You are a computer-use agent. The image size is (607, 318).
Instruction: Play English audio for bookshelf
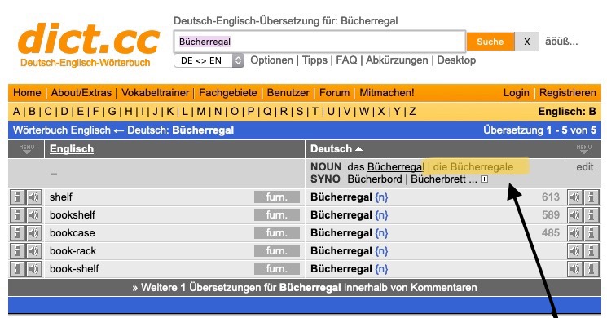(x=34, y=215)
